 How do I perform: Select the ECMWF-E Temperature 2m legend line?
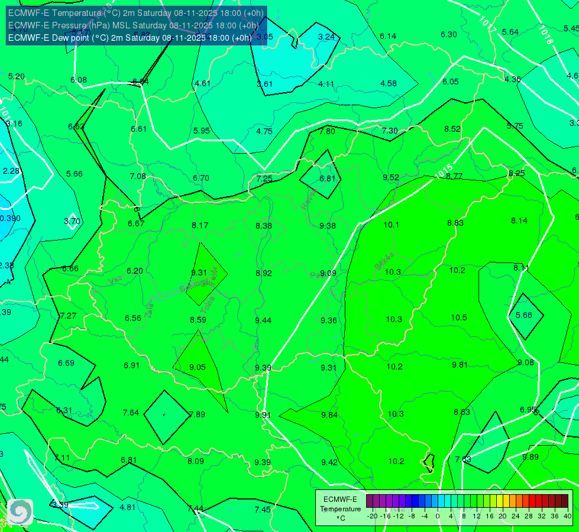click(136, 13)
